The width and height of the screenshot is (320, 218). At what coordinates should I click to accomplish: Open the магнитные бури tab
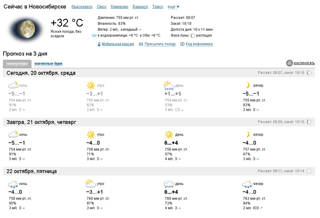click(x=48, y=64)
